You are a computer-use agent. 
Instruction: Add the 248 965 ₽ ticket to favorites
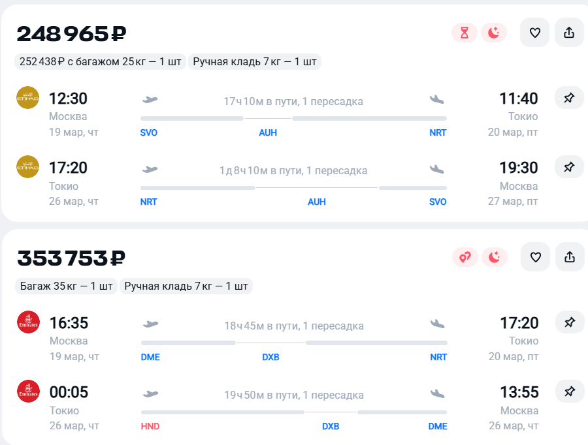point(534,33)
